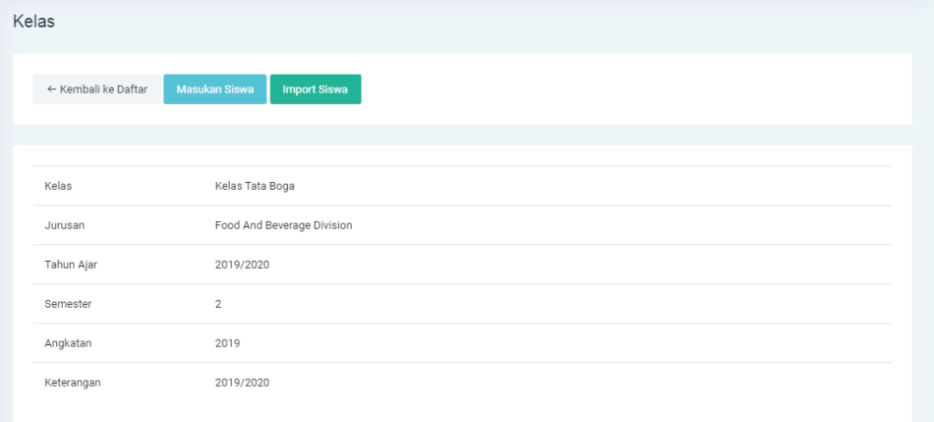This screenshot has height=422, width=934.
Task: Click blank area right of Kelas heading
Action: (x=492, y=22)
